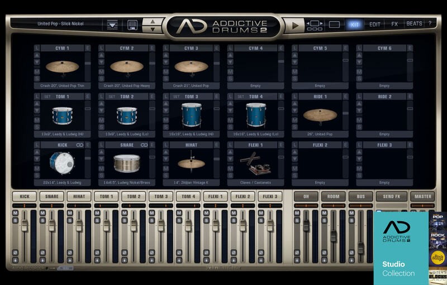
Task: Click the window size rectangle icon
Action: 334,25
